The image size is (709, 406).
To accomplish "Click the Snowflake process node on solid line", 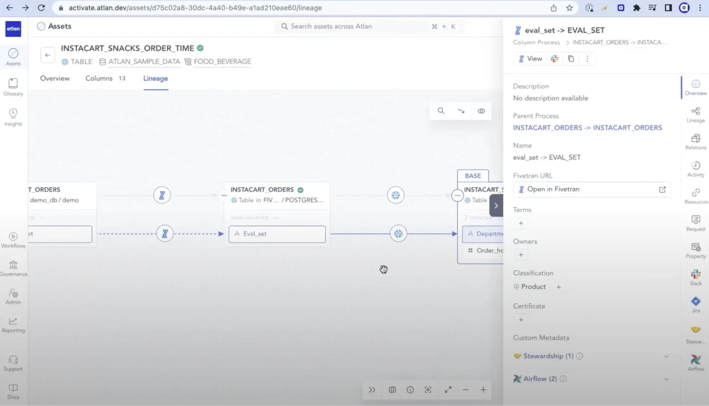I will pyautogui.click(x=398, y=234).
